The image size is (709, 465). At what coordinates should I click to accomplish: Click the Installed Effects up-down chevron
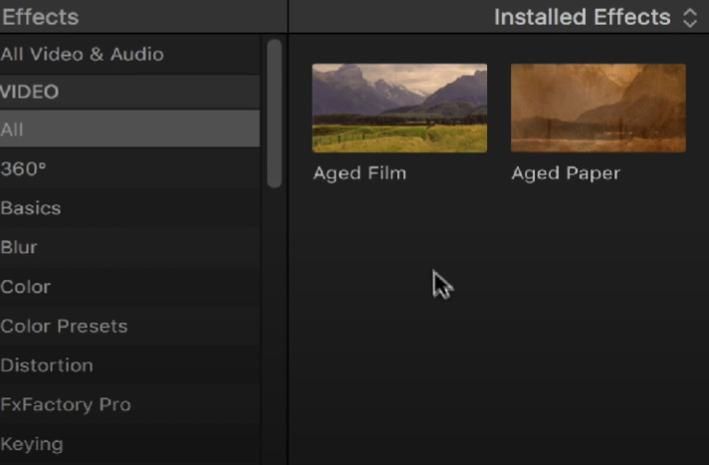689,18
